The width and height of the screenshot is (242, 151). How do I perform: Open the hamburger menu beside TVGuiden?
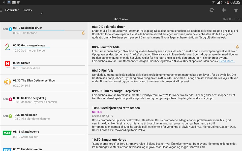(1, 10)
